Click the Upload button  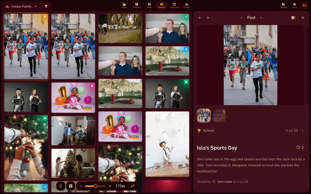[283, 5]
